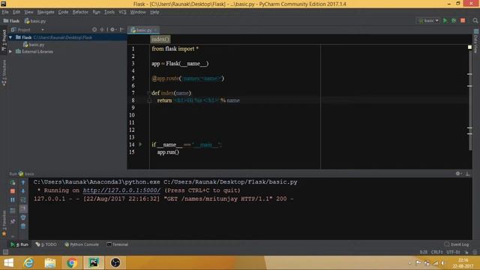Screen dimensions: 480x270
Task: Toggle the Structure side tool window button
Action: 4,72
